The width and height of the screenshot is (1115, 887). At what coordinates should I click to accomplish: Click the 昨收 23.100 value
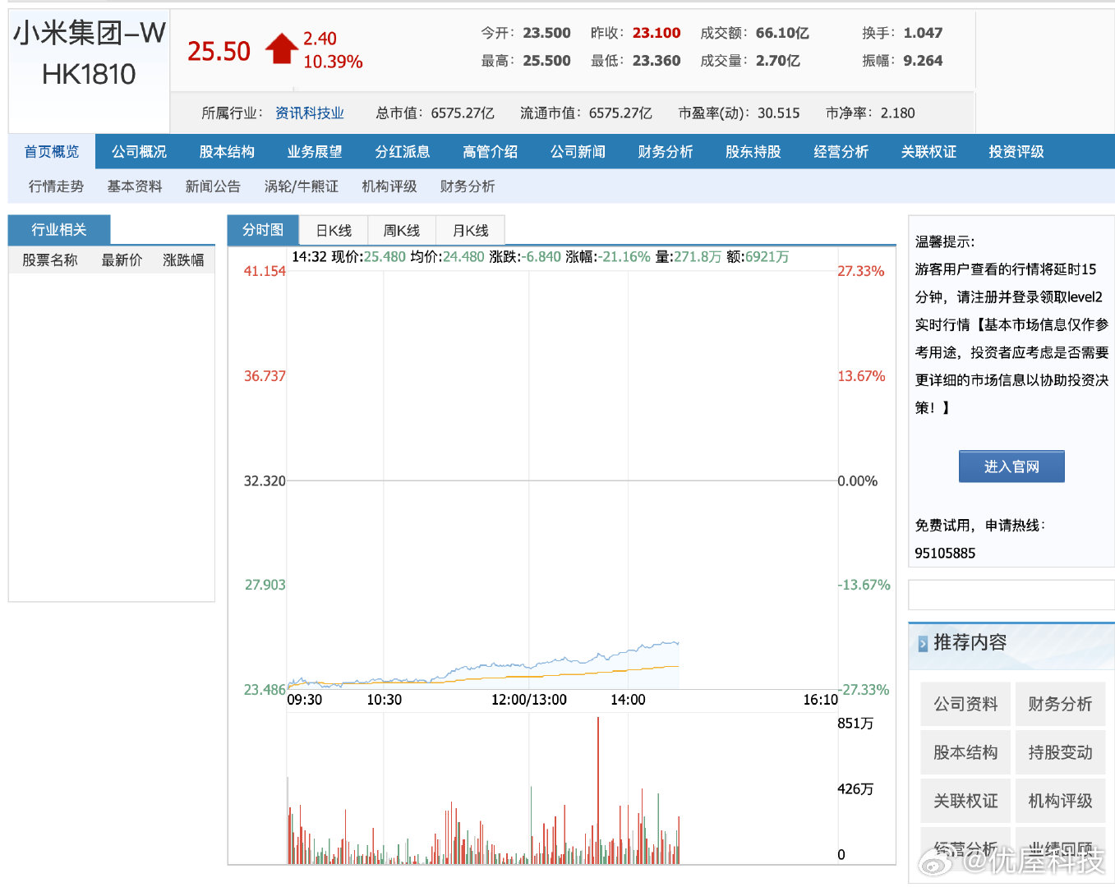tap(657, 33)
